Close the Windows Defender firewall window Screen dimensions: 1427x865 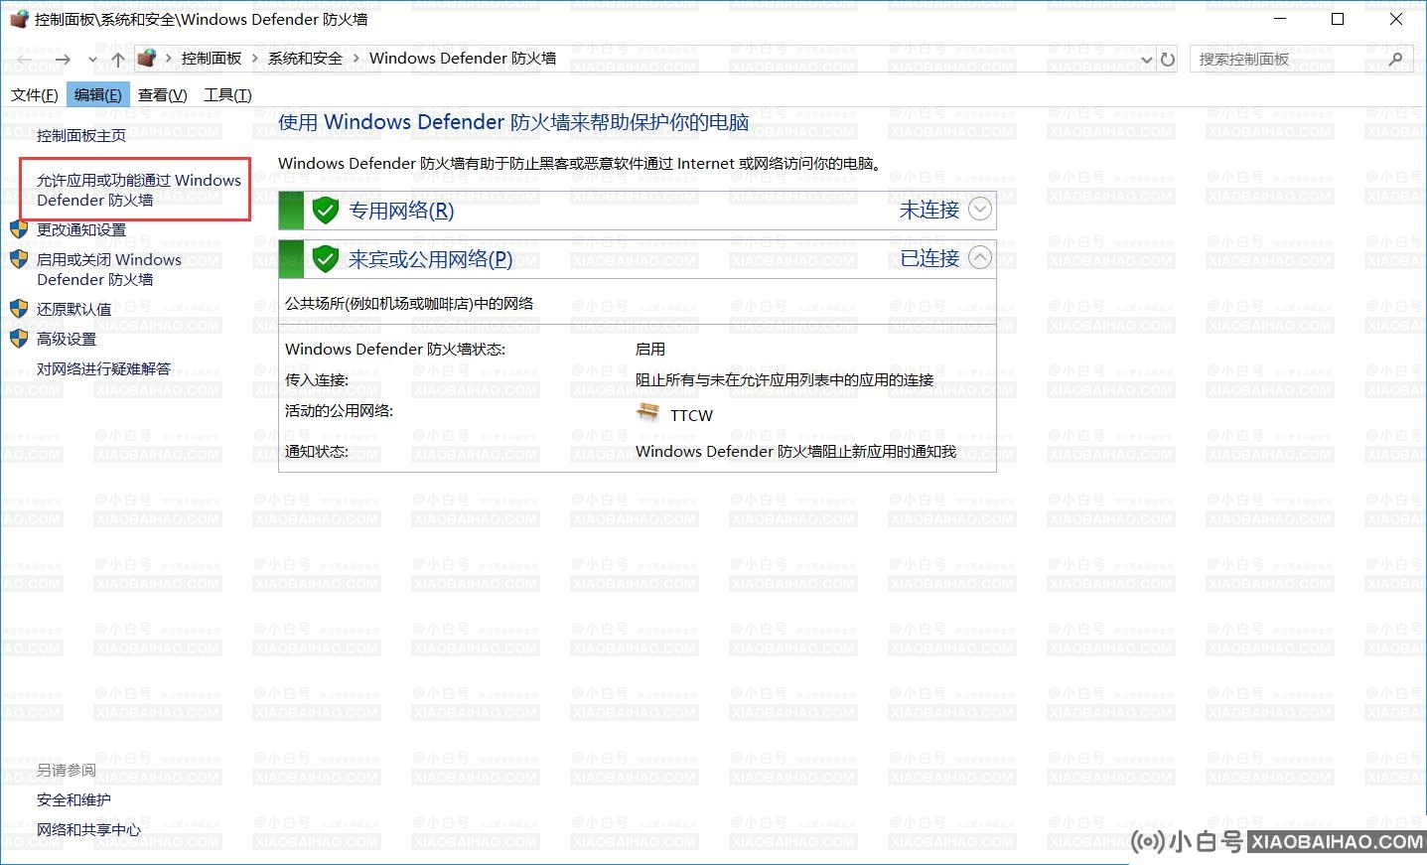click(x=1395, y=19)
